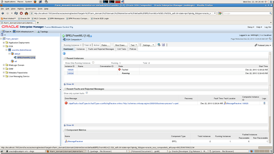Click the SOA Composite icon under the title

click(x=64, y=40)
